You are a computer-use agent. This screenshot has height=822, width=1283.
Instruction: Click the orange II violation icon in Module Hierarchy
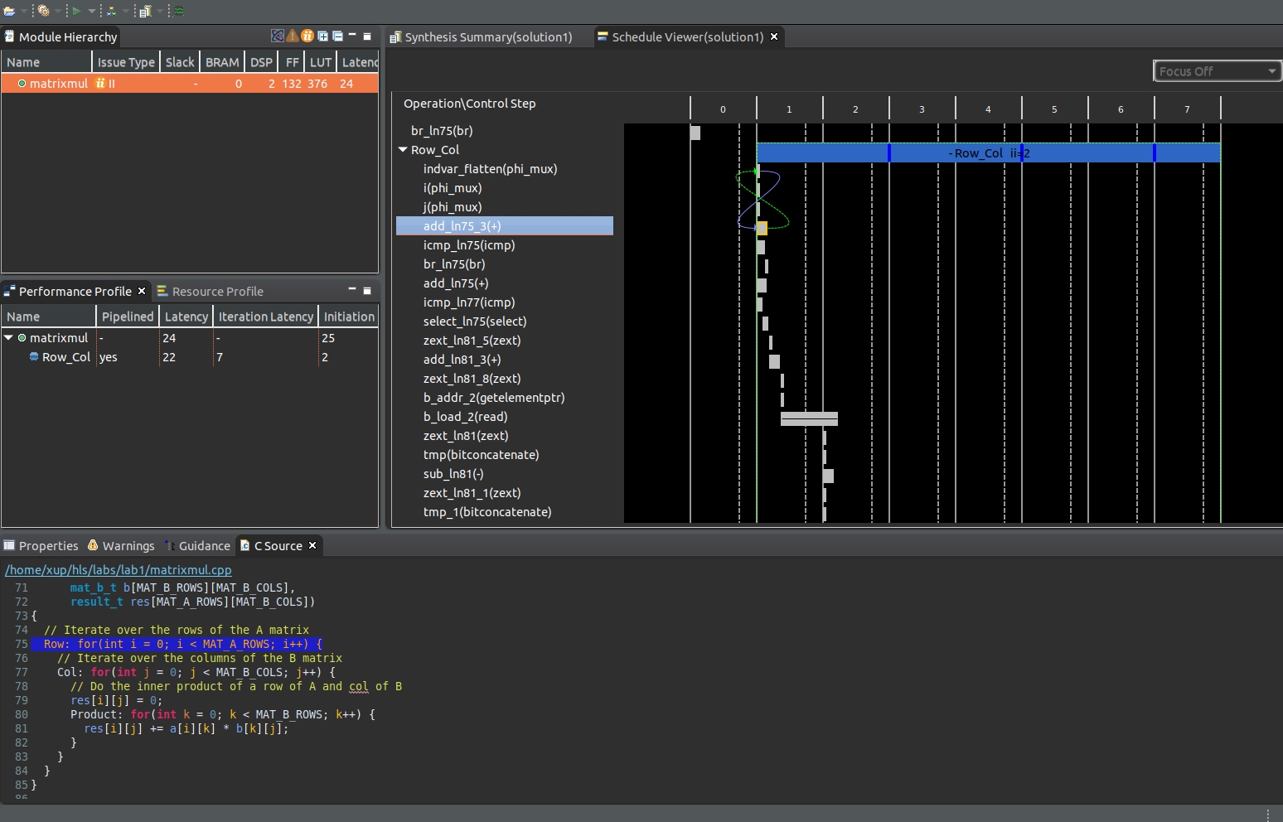pos(307,36)
